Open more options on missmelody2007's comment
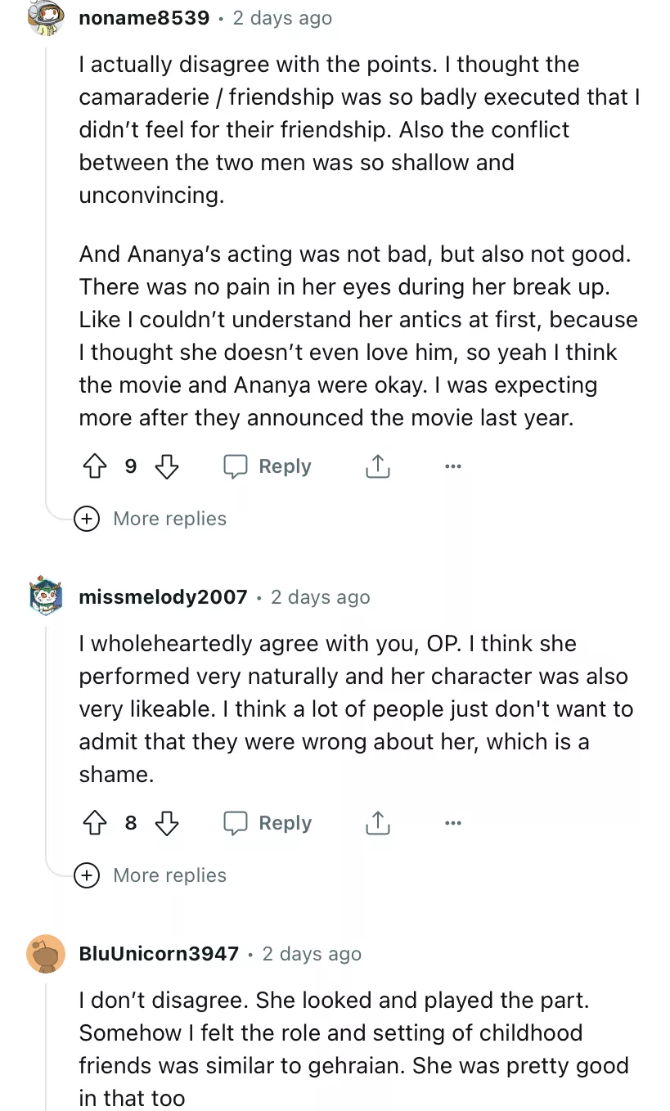The width and height of the screenshot is (670, 1111). [x=453, y=823]
